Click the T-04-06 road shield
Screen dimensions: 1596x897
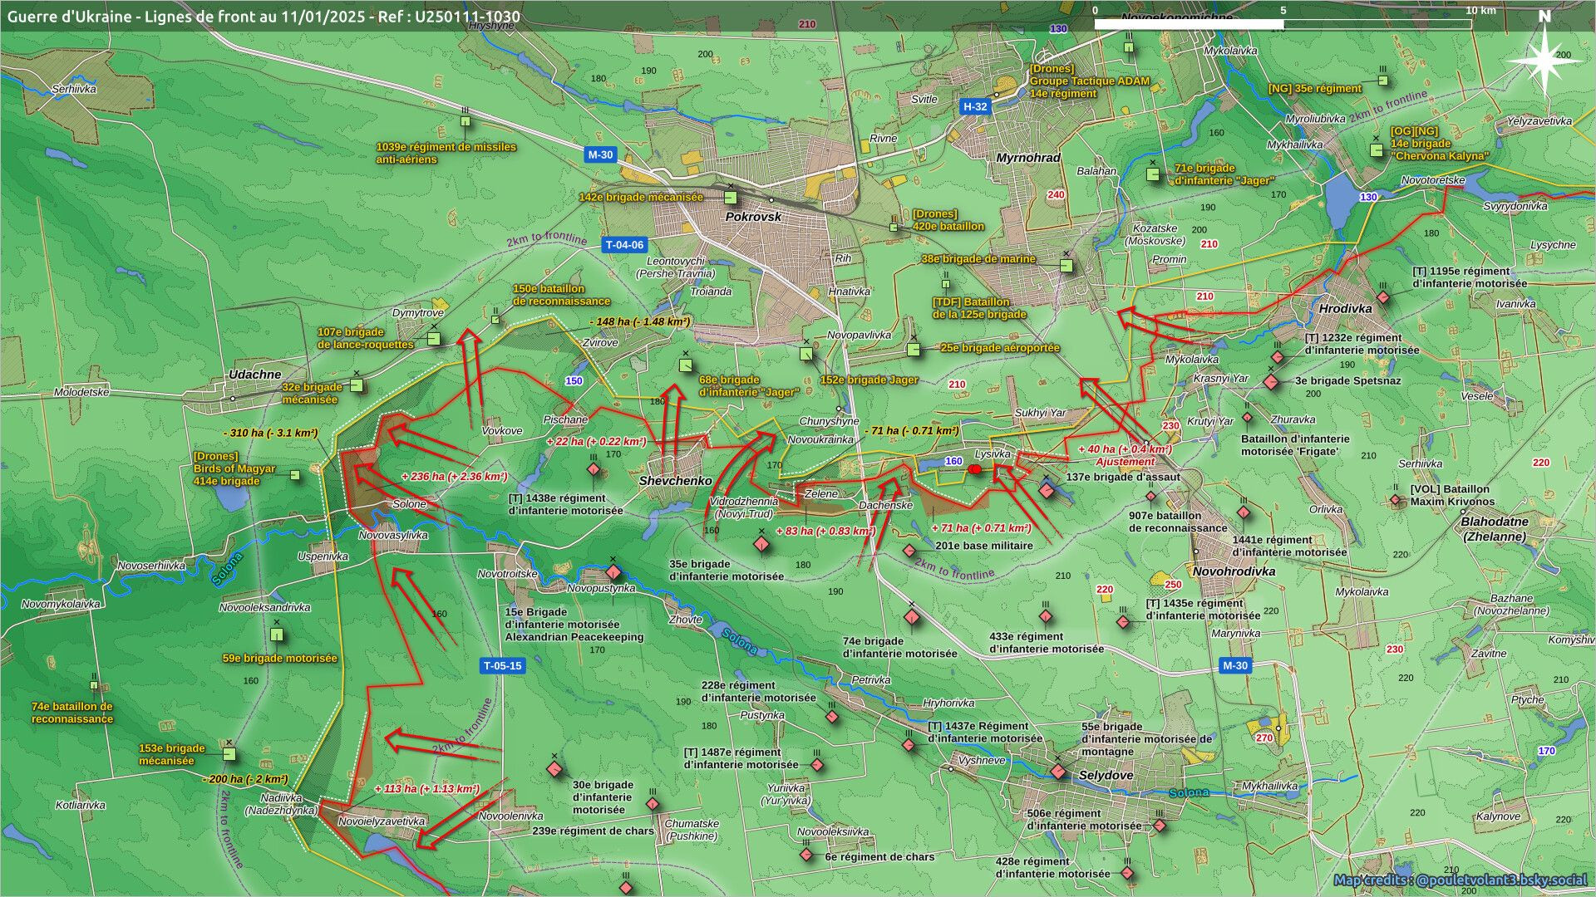pyautogui.click(x=624, y=245)
